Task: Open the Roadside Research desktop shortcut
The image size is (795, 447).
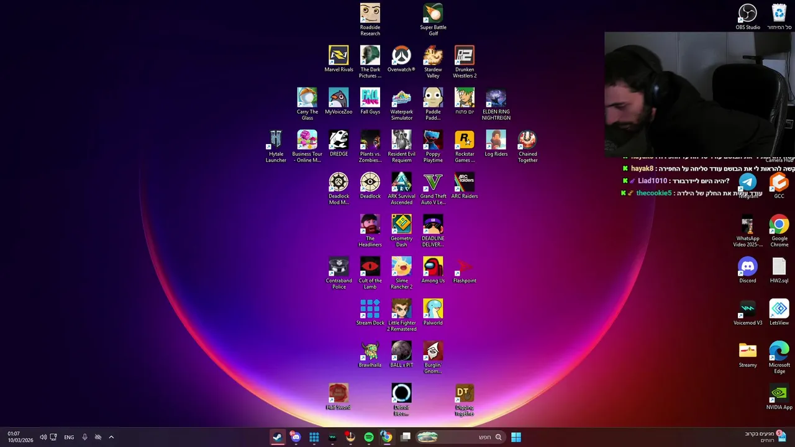Action: [370, 19]
